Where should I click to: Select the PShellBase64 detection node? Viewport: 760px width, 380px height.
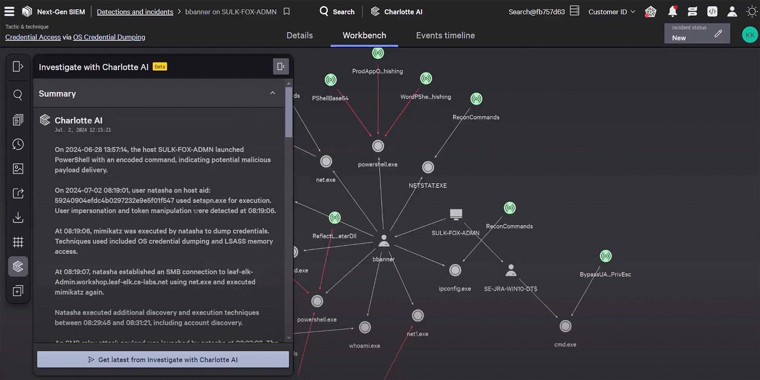(330, 80)
